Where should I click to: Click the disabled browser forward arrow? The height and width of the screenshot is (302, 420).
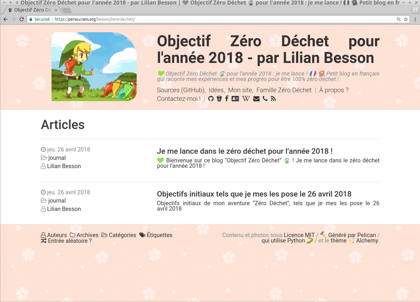pyautogui.click(x=14, y=19)
